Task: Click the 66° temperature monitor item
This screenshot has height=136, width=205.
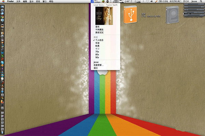Action: (127, 1)
